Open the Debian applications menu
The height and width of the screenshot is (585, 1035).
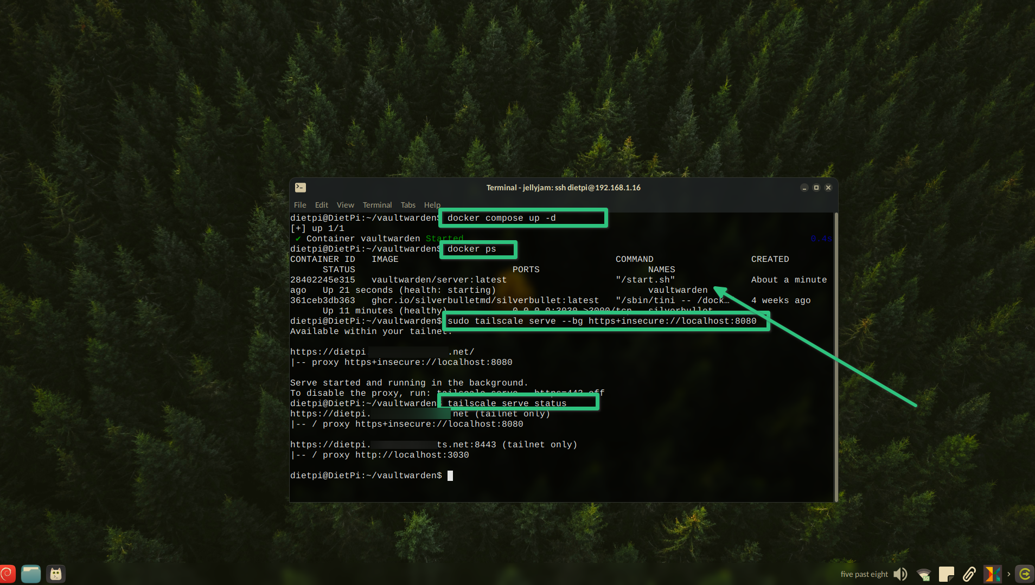(8, 574)
